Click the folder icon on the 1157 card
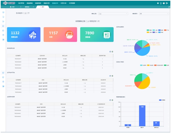Screen dimensions: 171x133 [69, 34]
